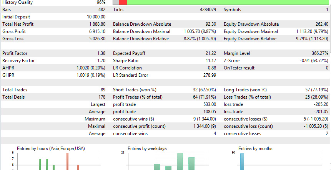Click Z-Score value -0.91 (63.72%)
The height and width of the screenshot is (170, 331).
[314, 61]
